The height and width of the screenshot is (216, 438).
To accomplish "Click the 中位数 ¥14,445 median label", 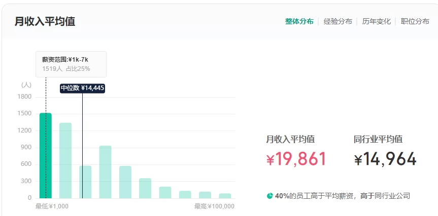I will (83, 88).
